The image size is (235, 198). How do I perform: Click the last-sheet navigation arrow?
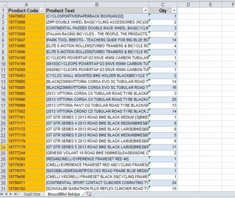point(16,194)
